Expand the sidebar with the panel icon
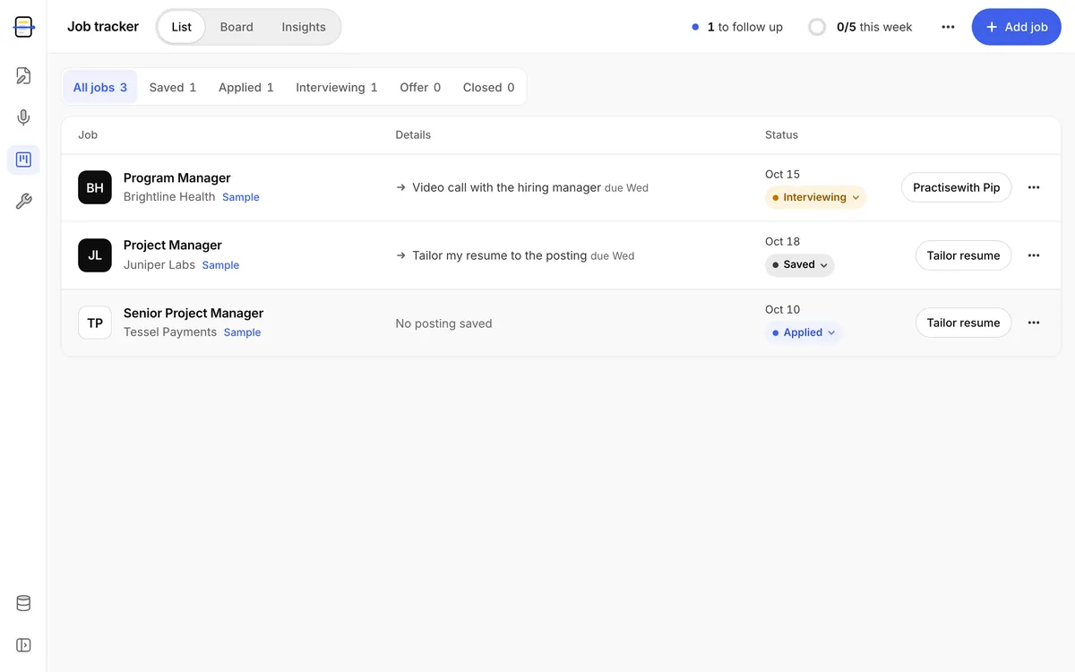The image size is (1075, 672). 23,645
